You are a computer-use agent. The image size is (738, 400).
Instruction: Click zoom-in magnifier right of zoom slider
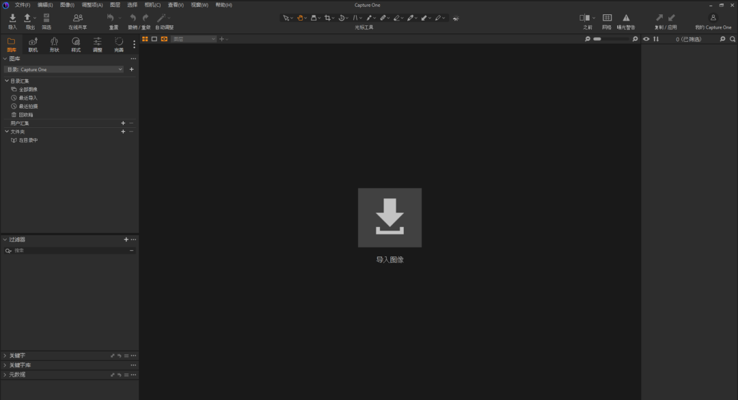(635, 39)
